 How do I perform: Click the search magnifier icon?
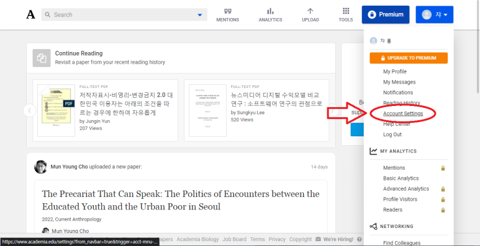(47, 15)
